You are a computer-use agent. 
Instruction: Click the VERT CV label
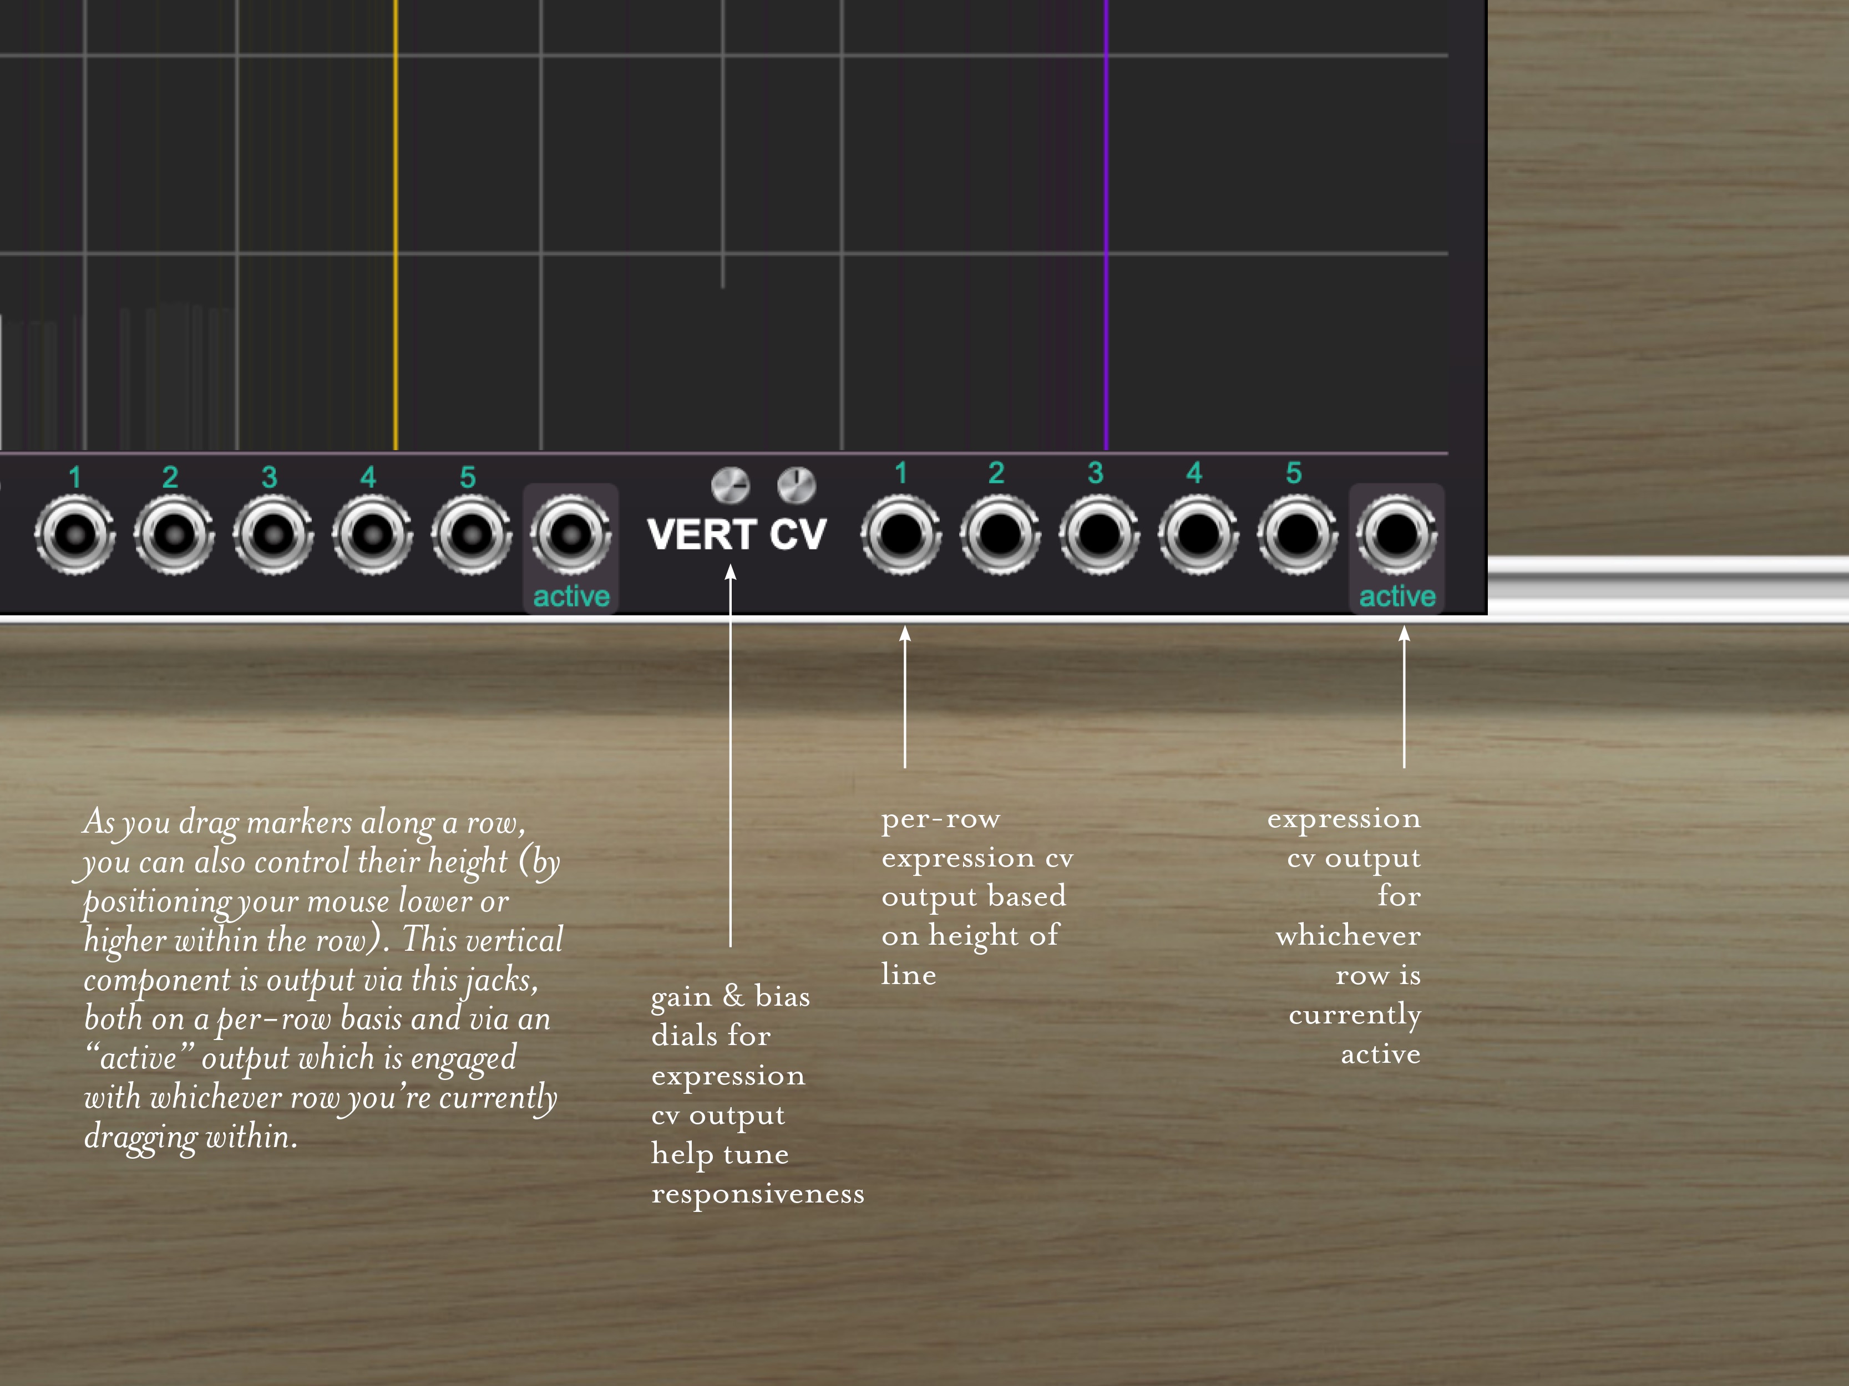pos(736,534)
